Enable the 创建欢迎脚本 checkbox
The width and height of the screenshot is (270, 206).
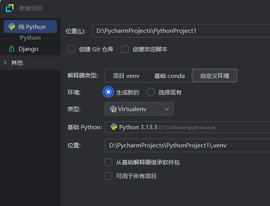[x=125, y=49]
